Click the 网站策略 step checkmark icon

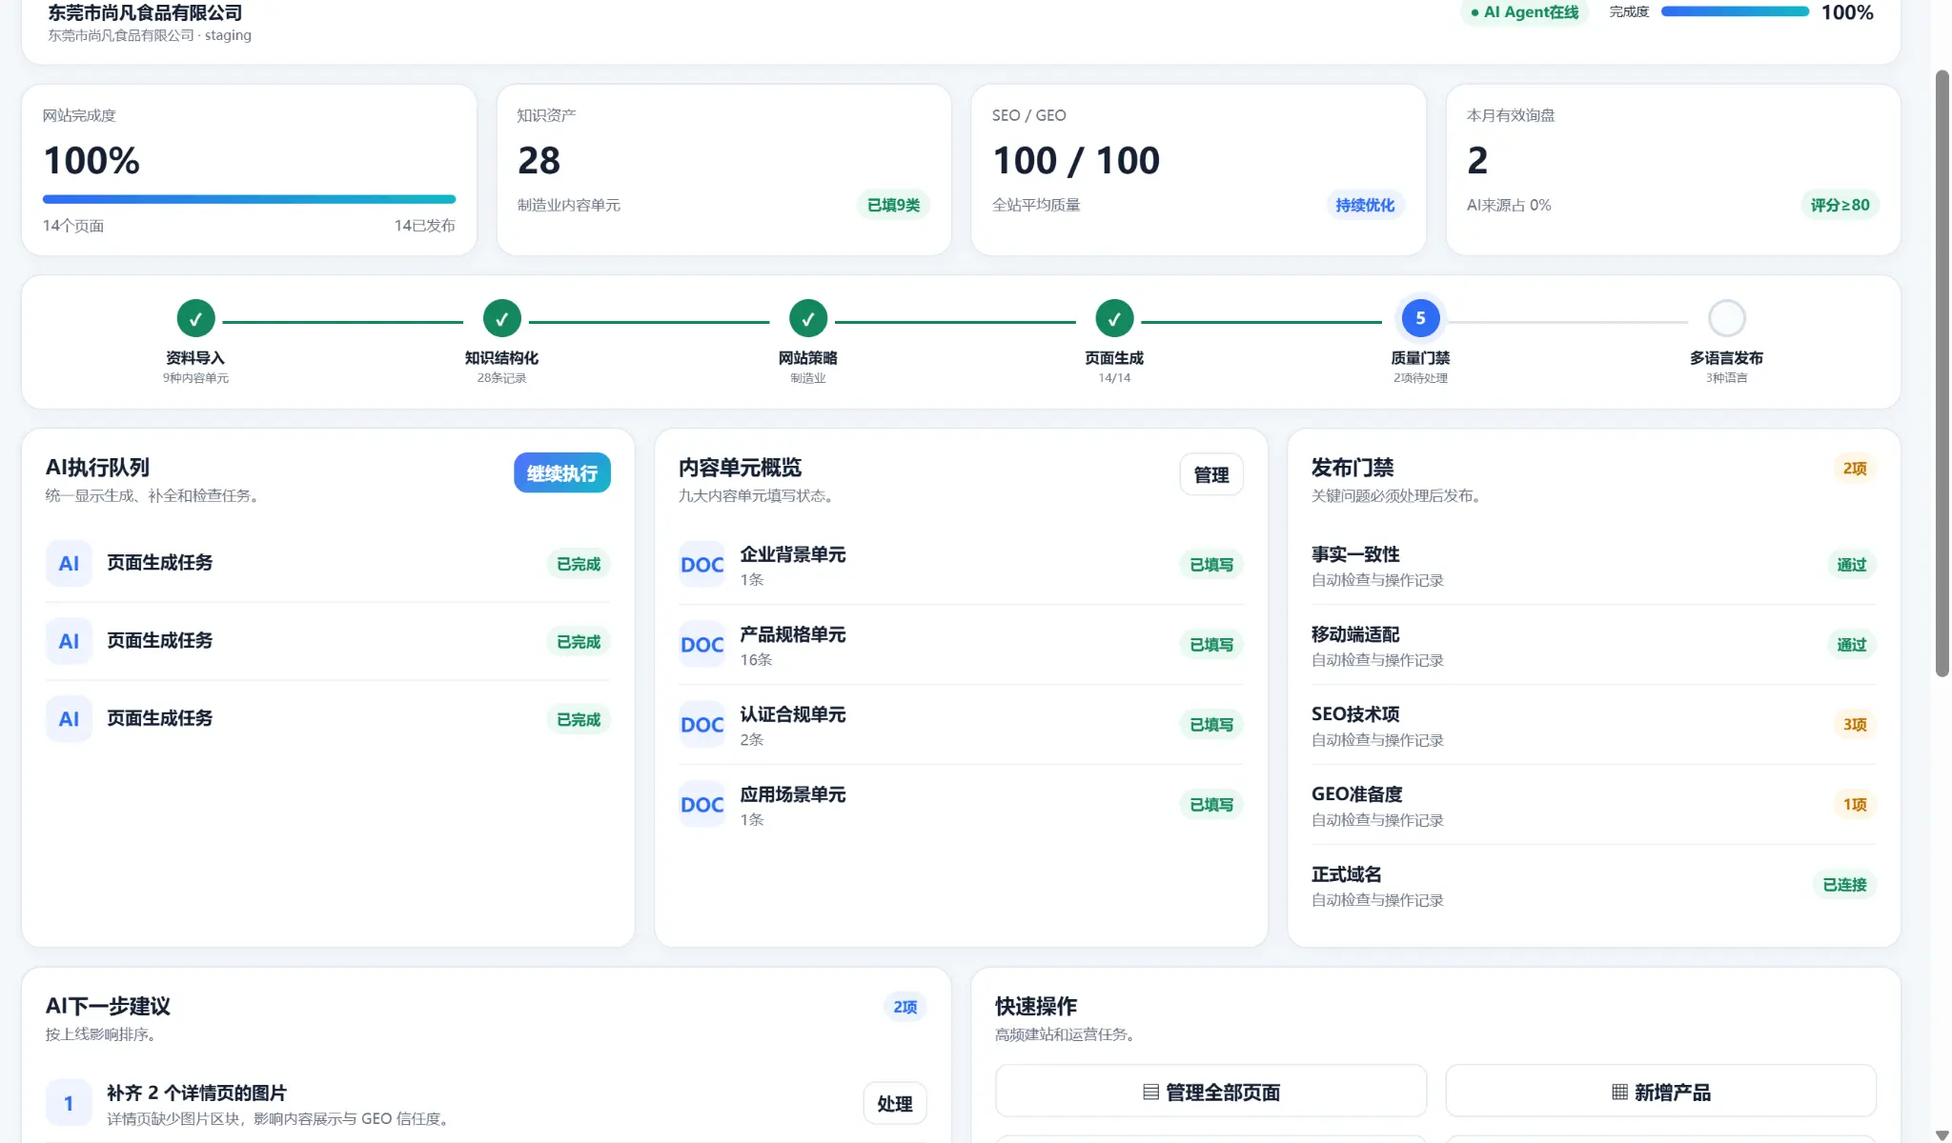807,319
